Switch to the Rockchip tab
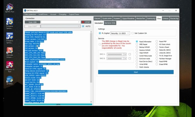This screenshot has width=195, height=117. click(x=174, y=18)
